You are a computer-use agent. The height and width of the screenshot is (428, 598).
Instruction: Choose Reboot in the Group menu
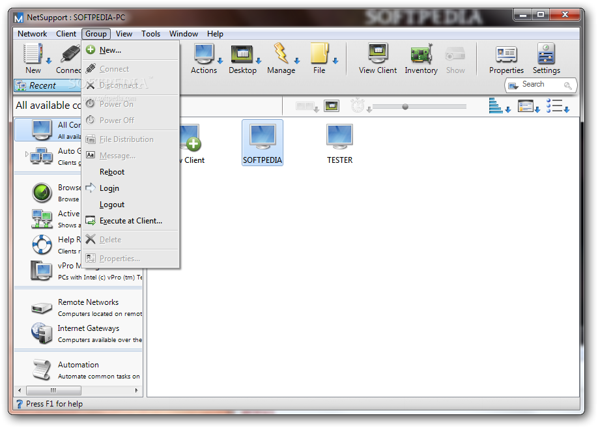(x=131, y=172)
